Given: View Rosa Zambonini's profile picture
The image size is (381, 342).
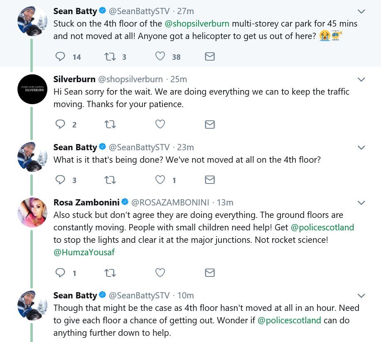Looking at the screenshot, I should pyautogui.click(x=32, y=213).
